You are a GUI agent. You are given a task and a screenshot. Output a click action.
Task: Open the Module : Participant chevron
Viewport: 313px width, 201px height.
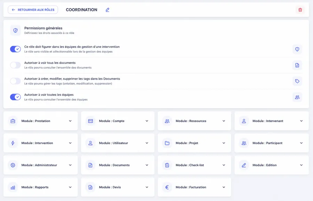coord(302,143)
